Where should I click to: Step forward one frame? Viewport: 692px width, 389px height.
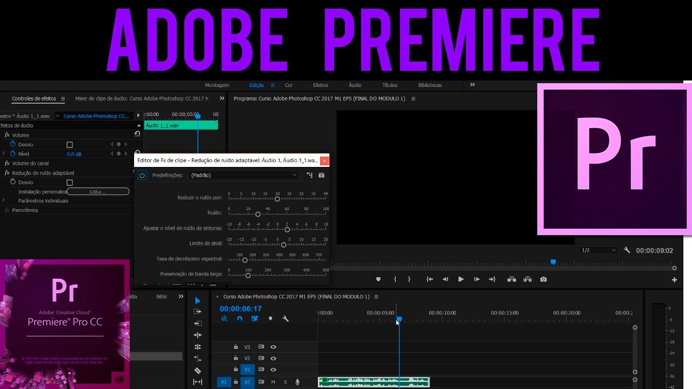tap(476, 279)
